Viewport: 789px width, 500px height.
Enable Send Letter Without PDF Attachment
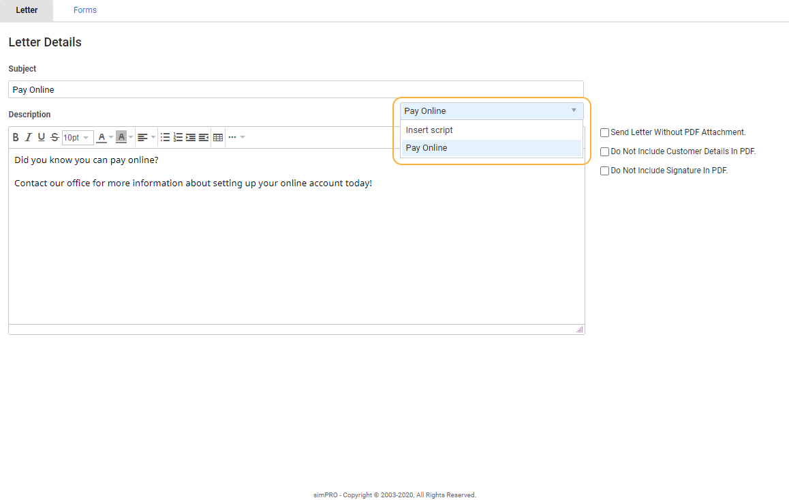point(605,132)
